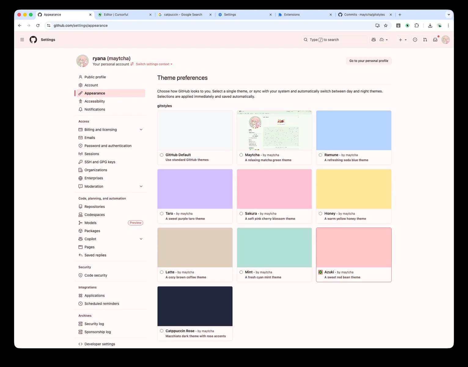Expand Billing and licensing section

(x=141, y=130)
